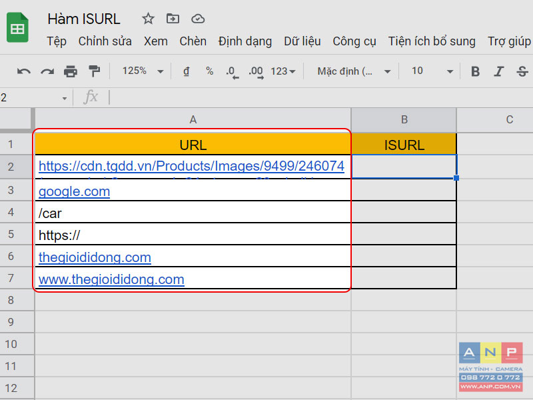
Task: Open the cdn.tgdd.vn link in A2
Action: (191, 166)
